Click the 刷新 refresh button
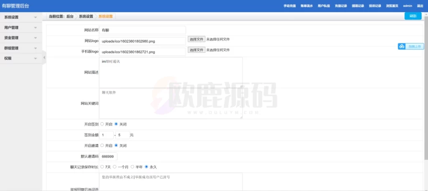This screenshot has height=191, width=428. click(413, 16)
